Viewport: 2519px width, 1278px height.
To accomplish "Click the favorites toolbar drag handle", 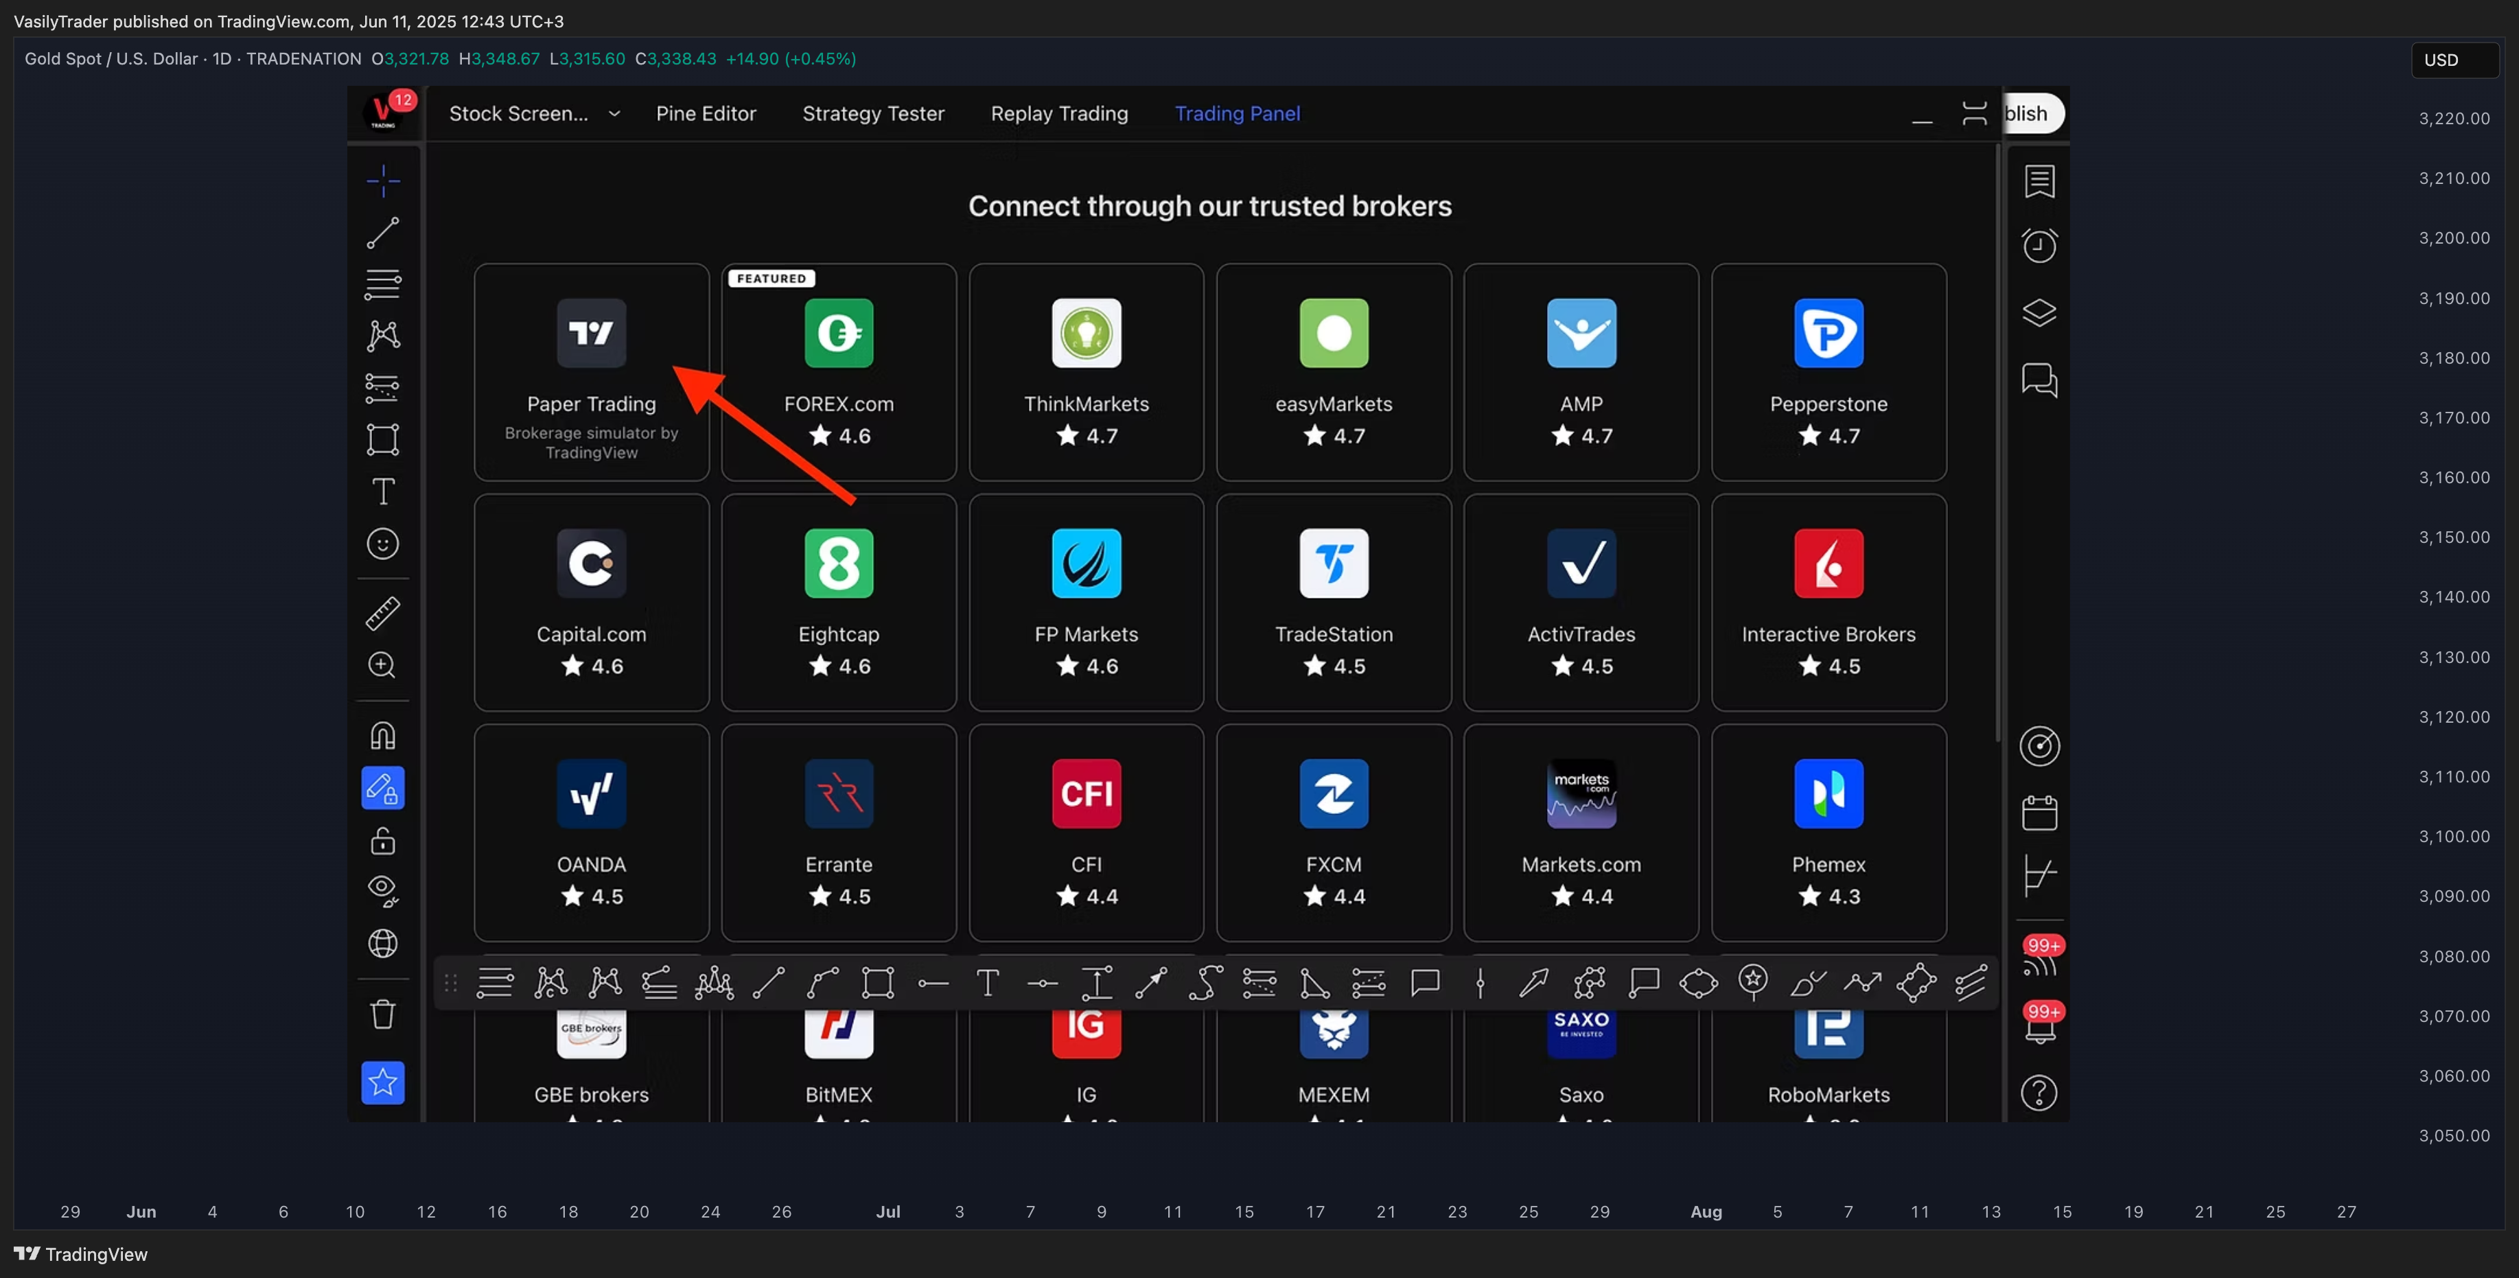I will tap(450, 983).
